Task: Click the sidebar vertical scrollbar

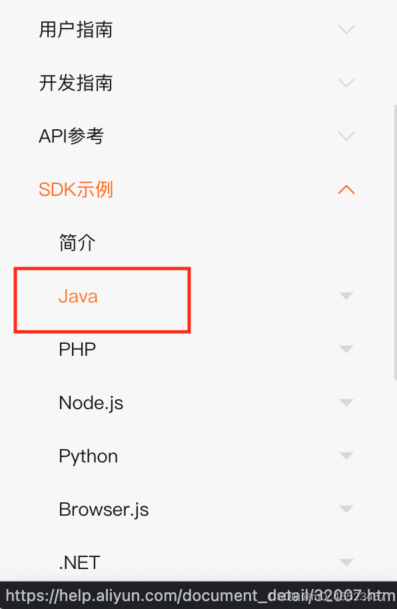Action: click(395, 243)
